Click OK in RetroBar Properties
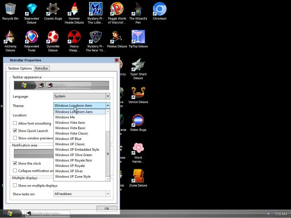This screenshot has width=291, height=218. click(x=107, y=209)
